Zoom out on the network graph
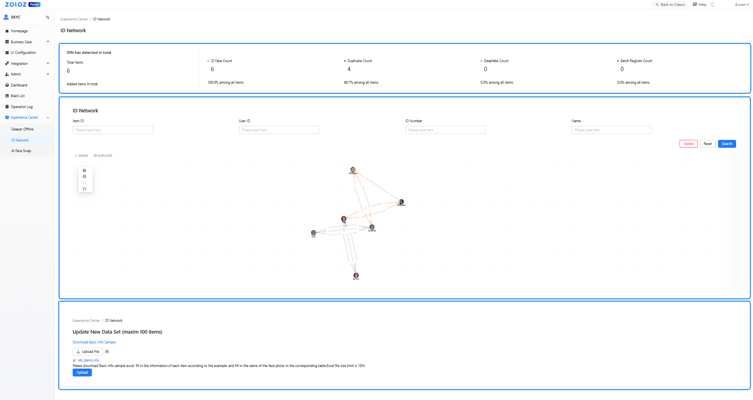 84,177
